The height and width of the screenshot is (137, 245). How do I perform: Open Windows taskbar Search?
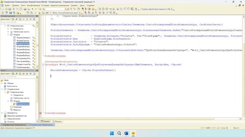click(119, 133)
